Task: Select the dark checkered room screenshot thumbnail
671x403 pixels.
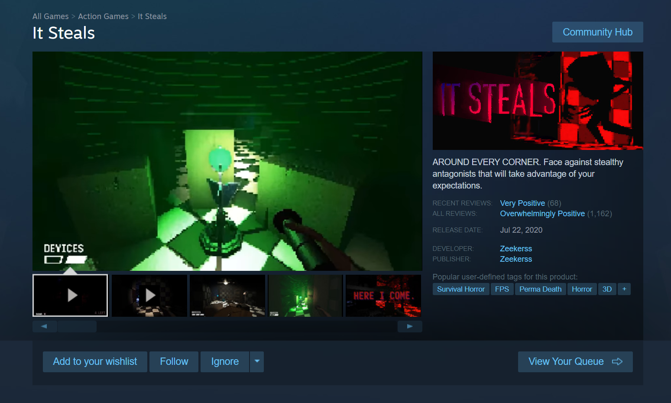Action: coord(227,296)
